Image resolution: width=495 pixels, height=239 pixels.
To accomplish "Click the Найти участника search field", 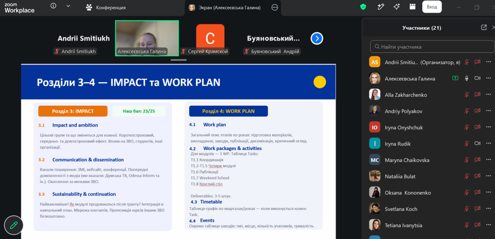I will click(432, 47).
